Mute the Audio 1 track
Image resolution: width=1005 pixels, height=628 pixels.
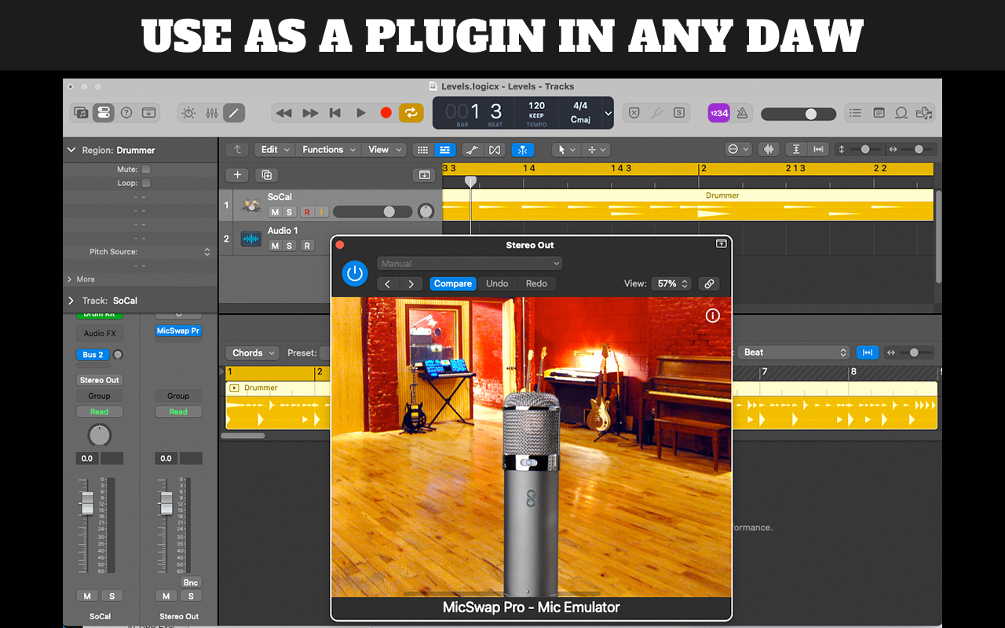275,246
